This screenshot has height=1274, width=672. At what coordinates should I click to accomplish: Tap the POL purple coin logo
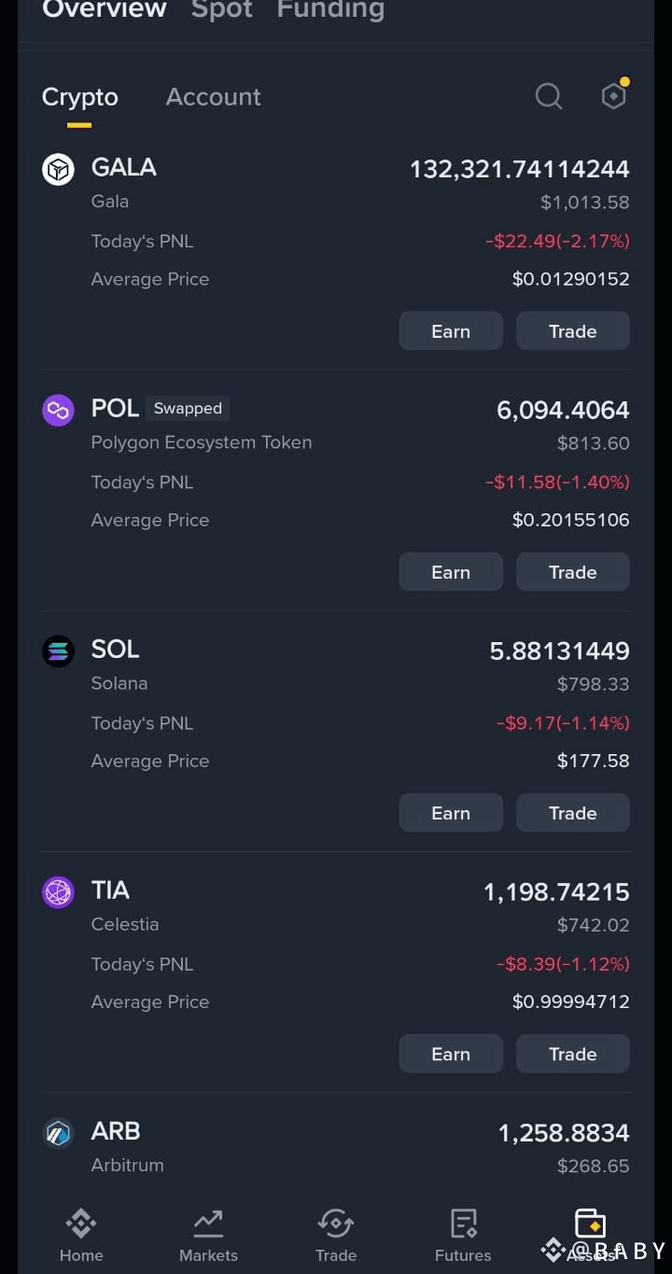[58, 410]
